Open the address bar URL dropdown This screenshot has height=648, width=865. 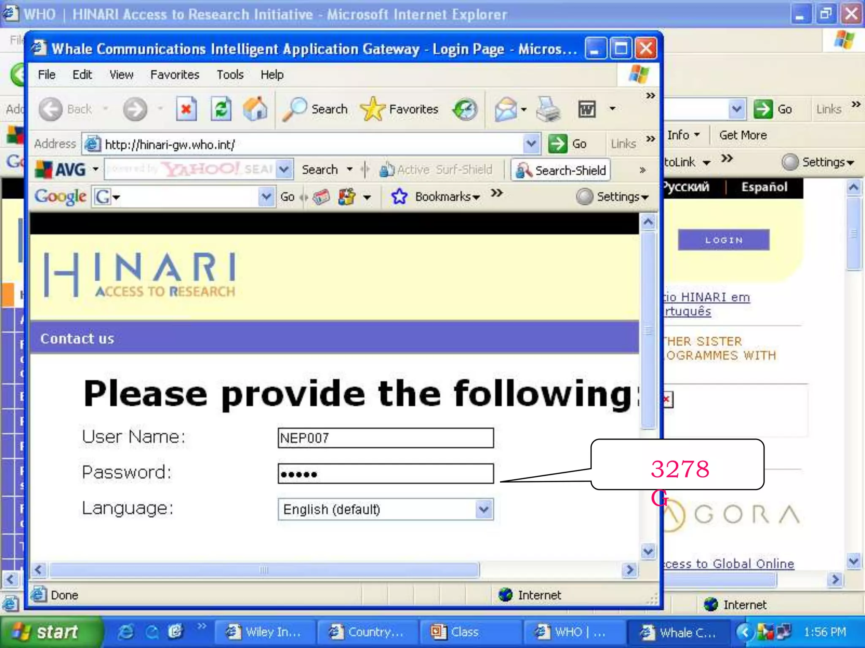tap(531, 144)
